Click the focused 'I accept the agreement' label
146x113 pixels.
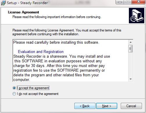(33, 88)
